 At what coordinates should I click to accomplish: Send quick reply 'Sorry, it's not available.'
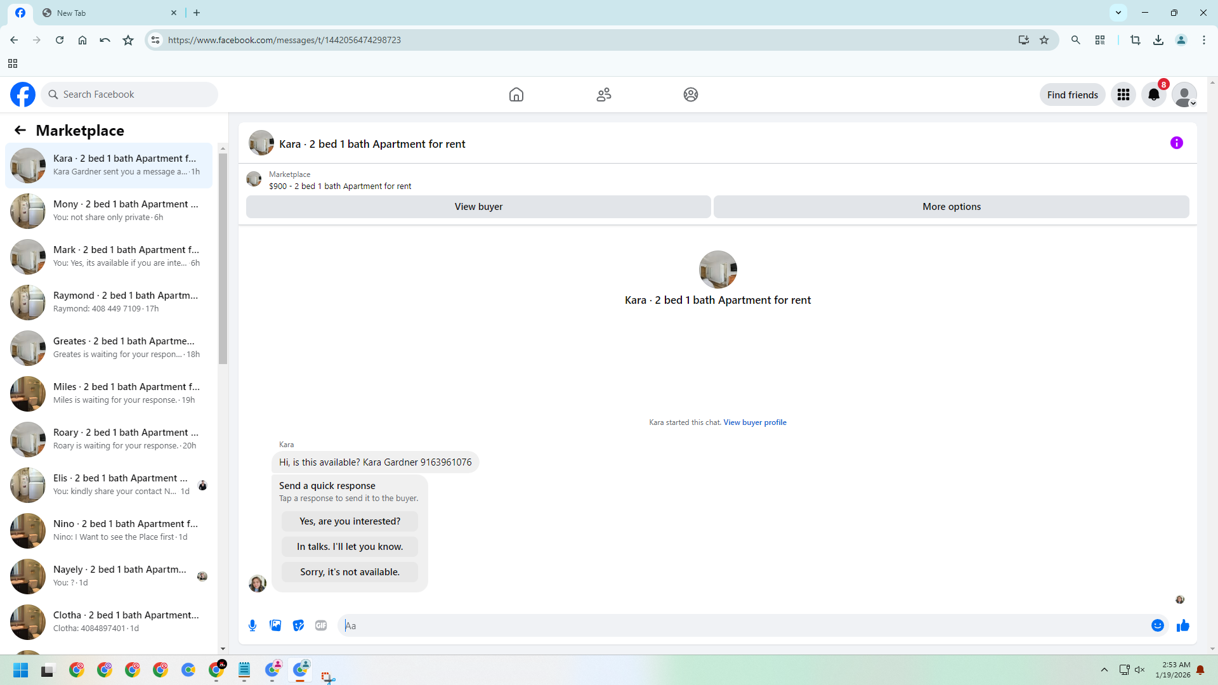pyautogui.click(x=350, y=572)
